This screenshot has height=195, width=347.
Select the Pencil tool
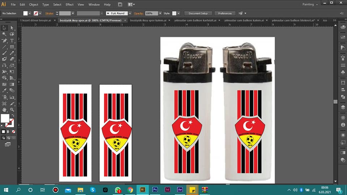pyautogui.click(x=12, y=53)
